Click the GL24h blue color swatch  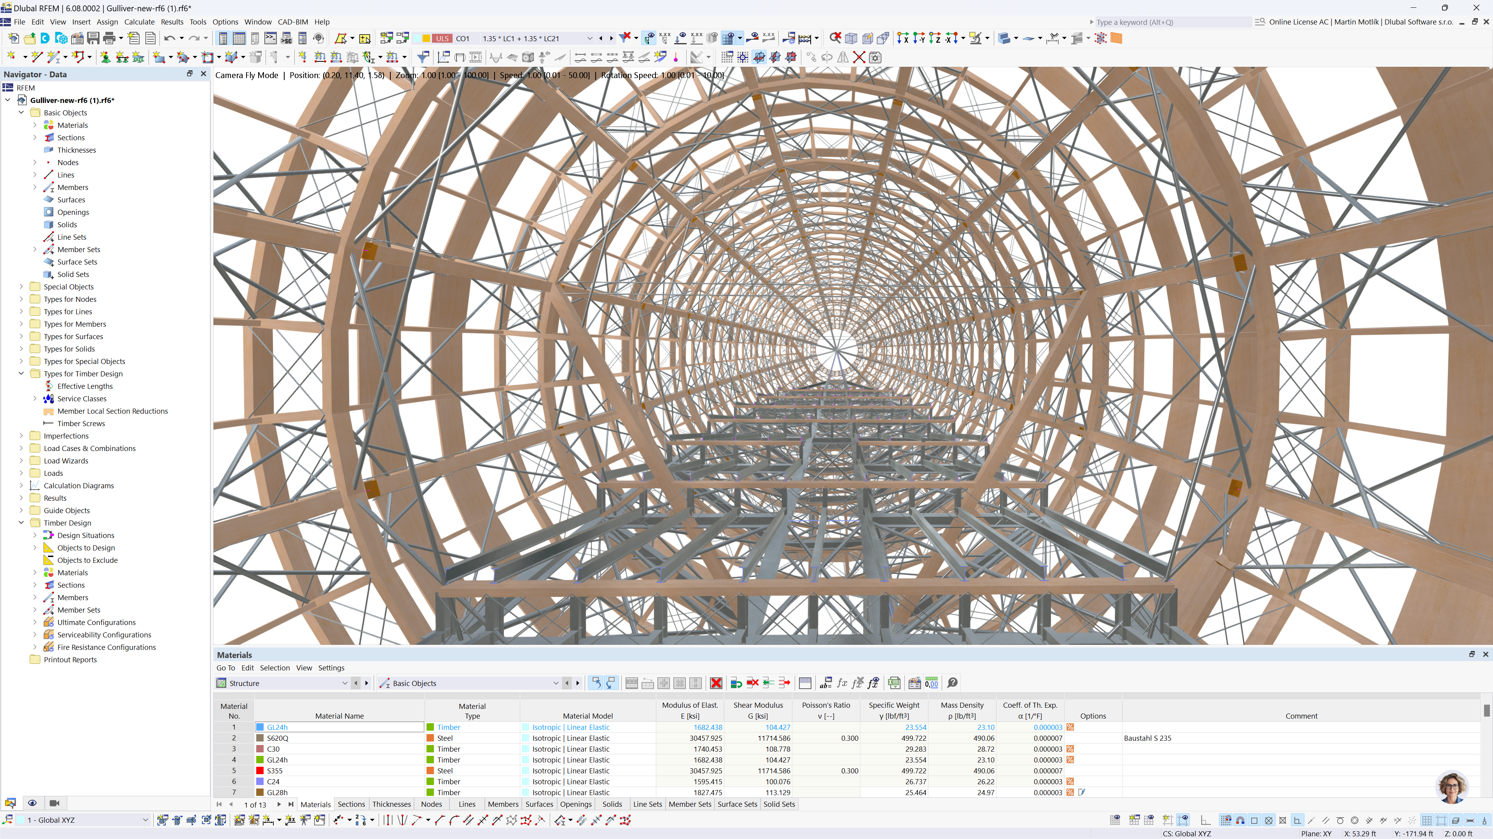(260, 727)
